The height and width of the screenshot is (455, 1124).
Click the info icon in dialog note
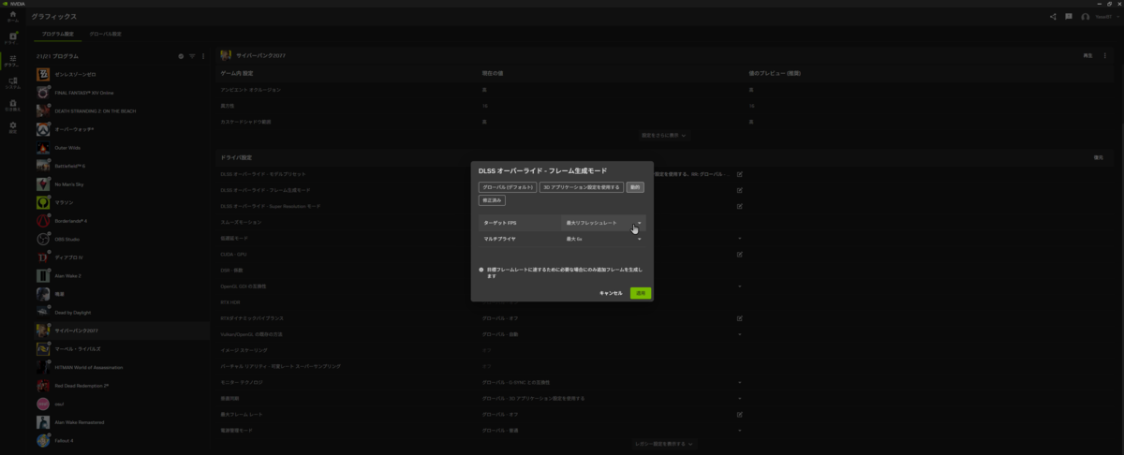click(481, 269)
